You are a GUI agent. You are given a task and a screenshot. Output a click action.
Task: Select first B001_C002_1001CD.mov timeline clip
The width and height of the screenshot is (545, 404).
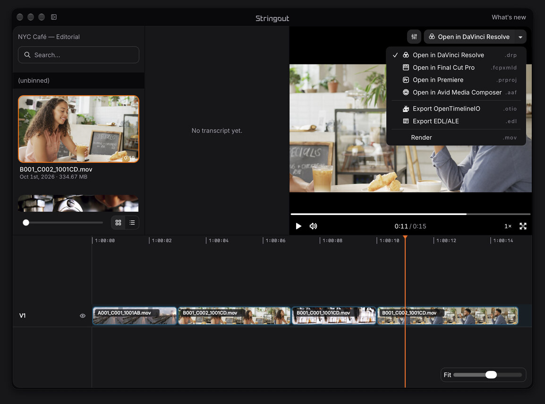(234, 316)
